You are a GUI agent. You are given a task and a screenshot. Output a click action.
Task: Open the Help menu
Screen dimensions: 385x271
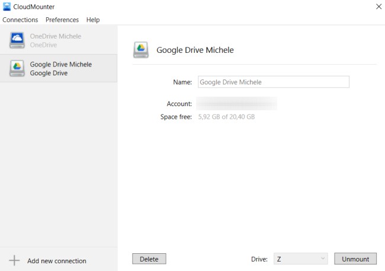93,20
